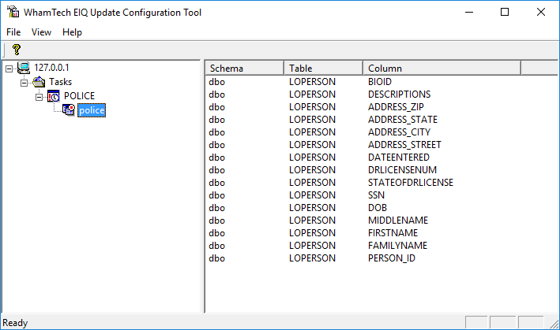Screen dimensions: 560x330
Task: Click the WhamTech app icon in title bar
Action: coord(13,12)
